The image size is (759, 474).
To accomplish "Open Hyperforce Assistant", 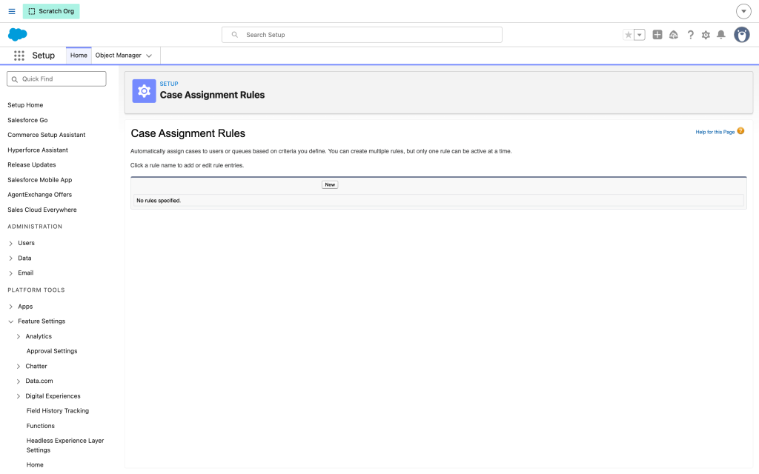I will point(38,150).
